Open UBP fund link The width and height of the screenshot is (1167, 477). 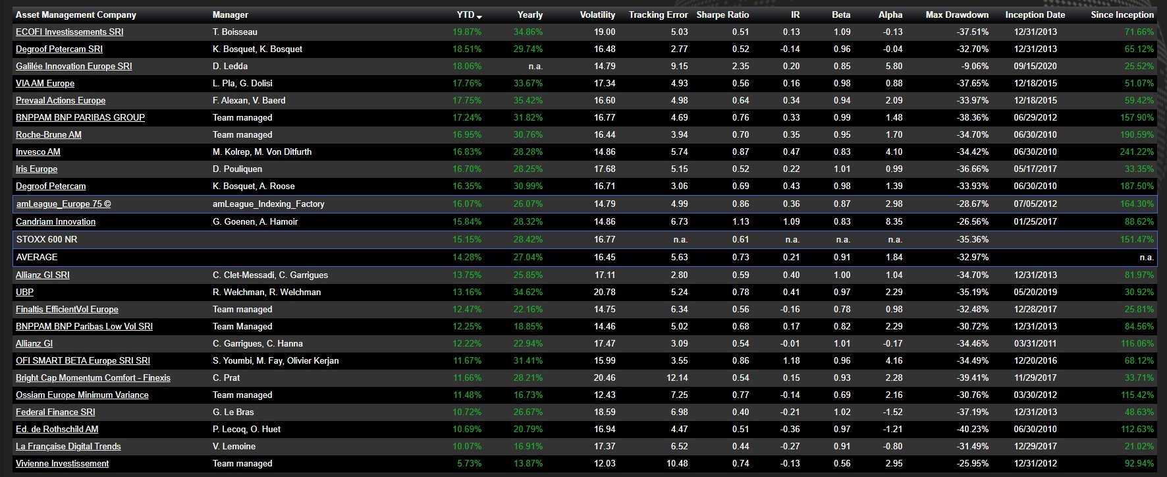tap(24, 292)
